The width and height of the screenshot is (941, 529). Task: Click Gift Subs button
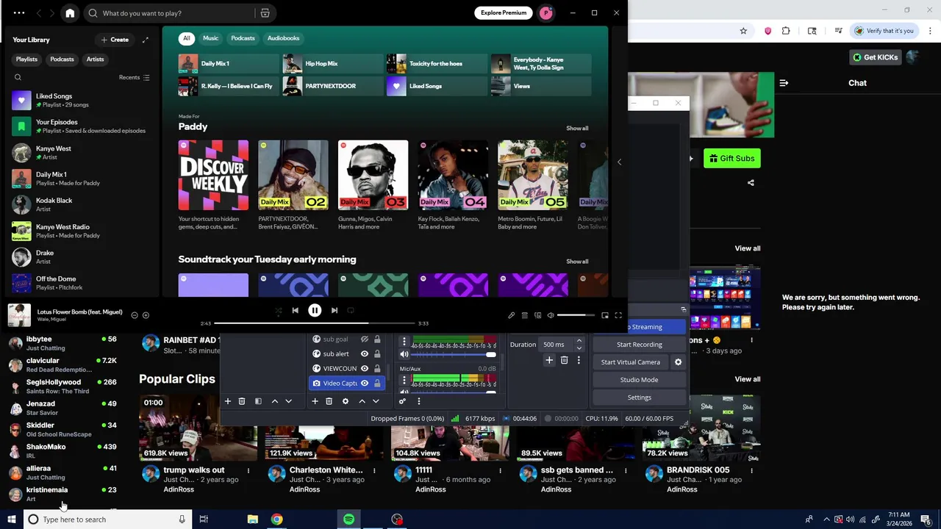(x=731, y=159)
